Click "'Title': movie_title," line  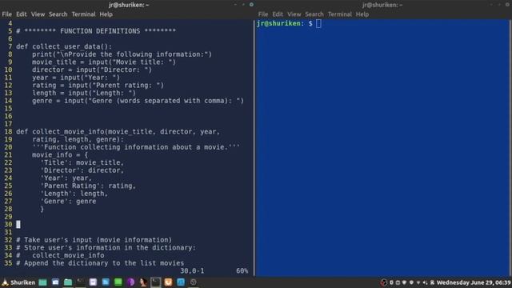coord(82,162)
